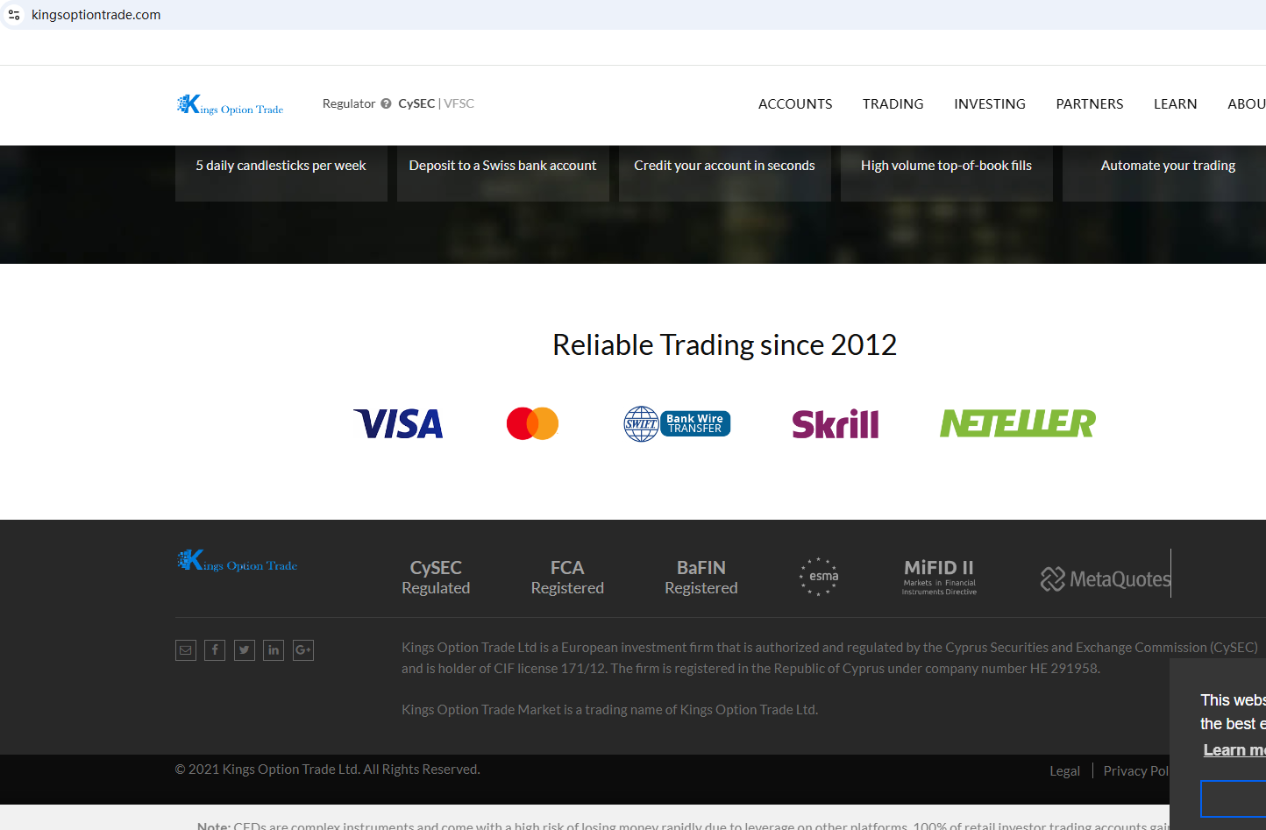Viewport: 1266px width, 830px height.
Task: Click the '© 2021 Kings Option Trade Ltd.' copyright text
Action: tap(328, 770)
